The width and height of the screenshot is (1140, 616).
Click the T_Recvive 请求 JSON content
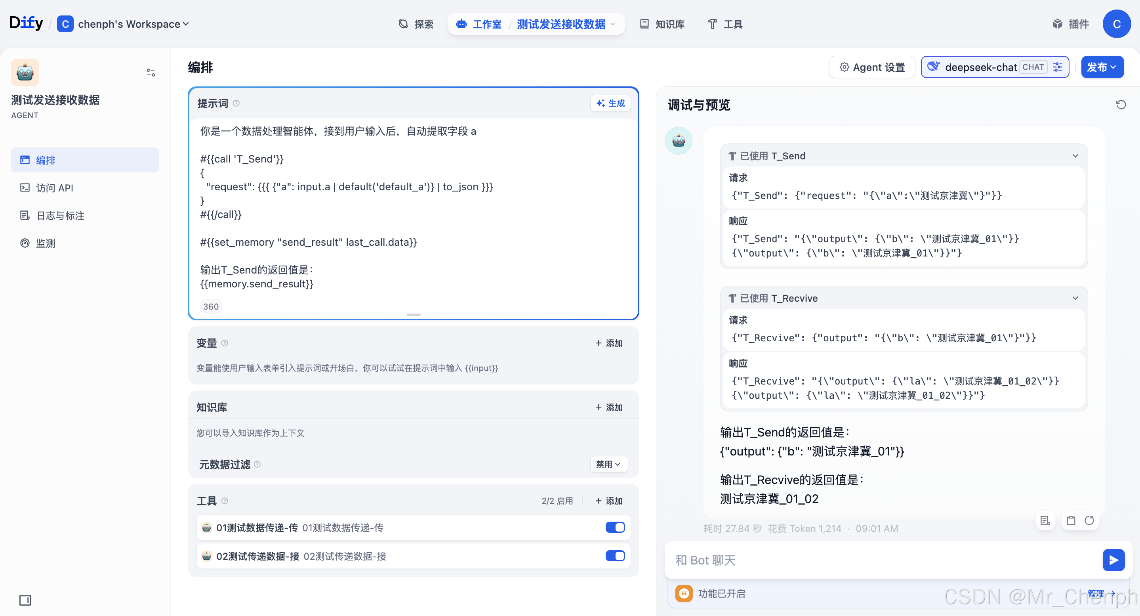[884, 337]
